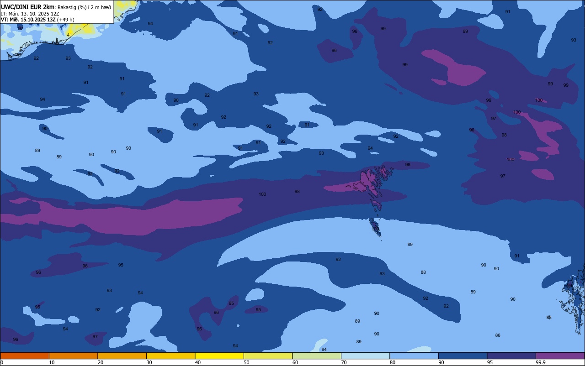
Task: Click the 'UWC/DINI EUR 2km' title text
Action: (28, 6)
